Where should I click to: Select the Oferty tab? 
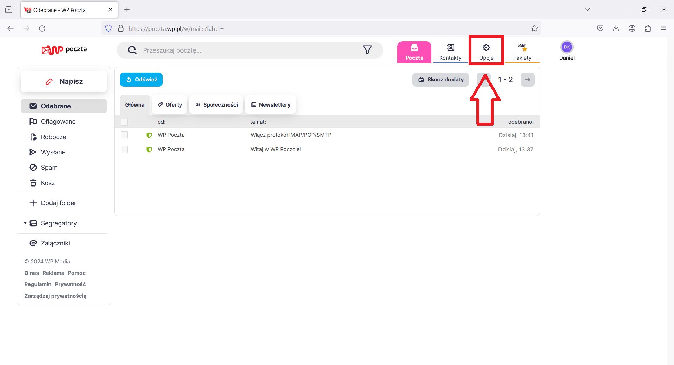[170, 105]
